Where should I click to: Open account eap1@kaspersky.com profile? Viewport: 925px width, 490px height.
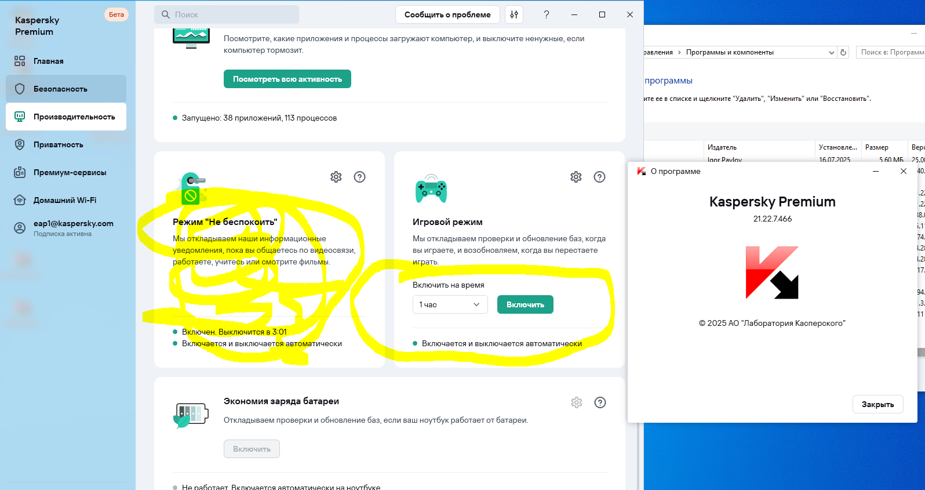(66, 228)
